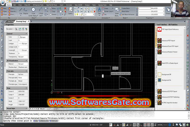The height and width of the screenshot is (127, 190).
Task: Open the Annotate ribbon tab
Action: point(69,5)
